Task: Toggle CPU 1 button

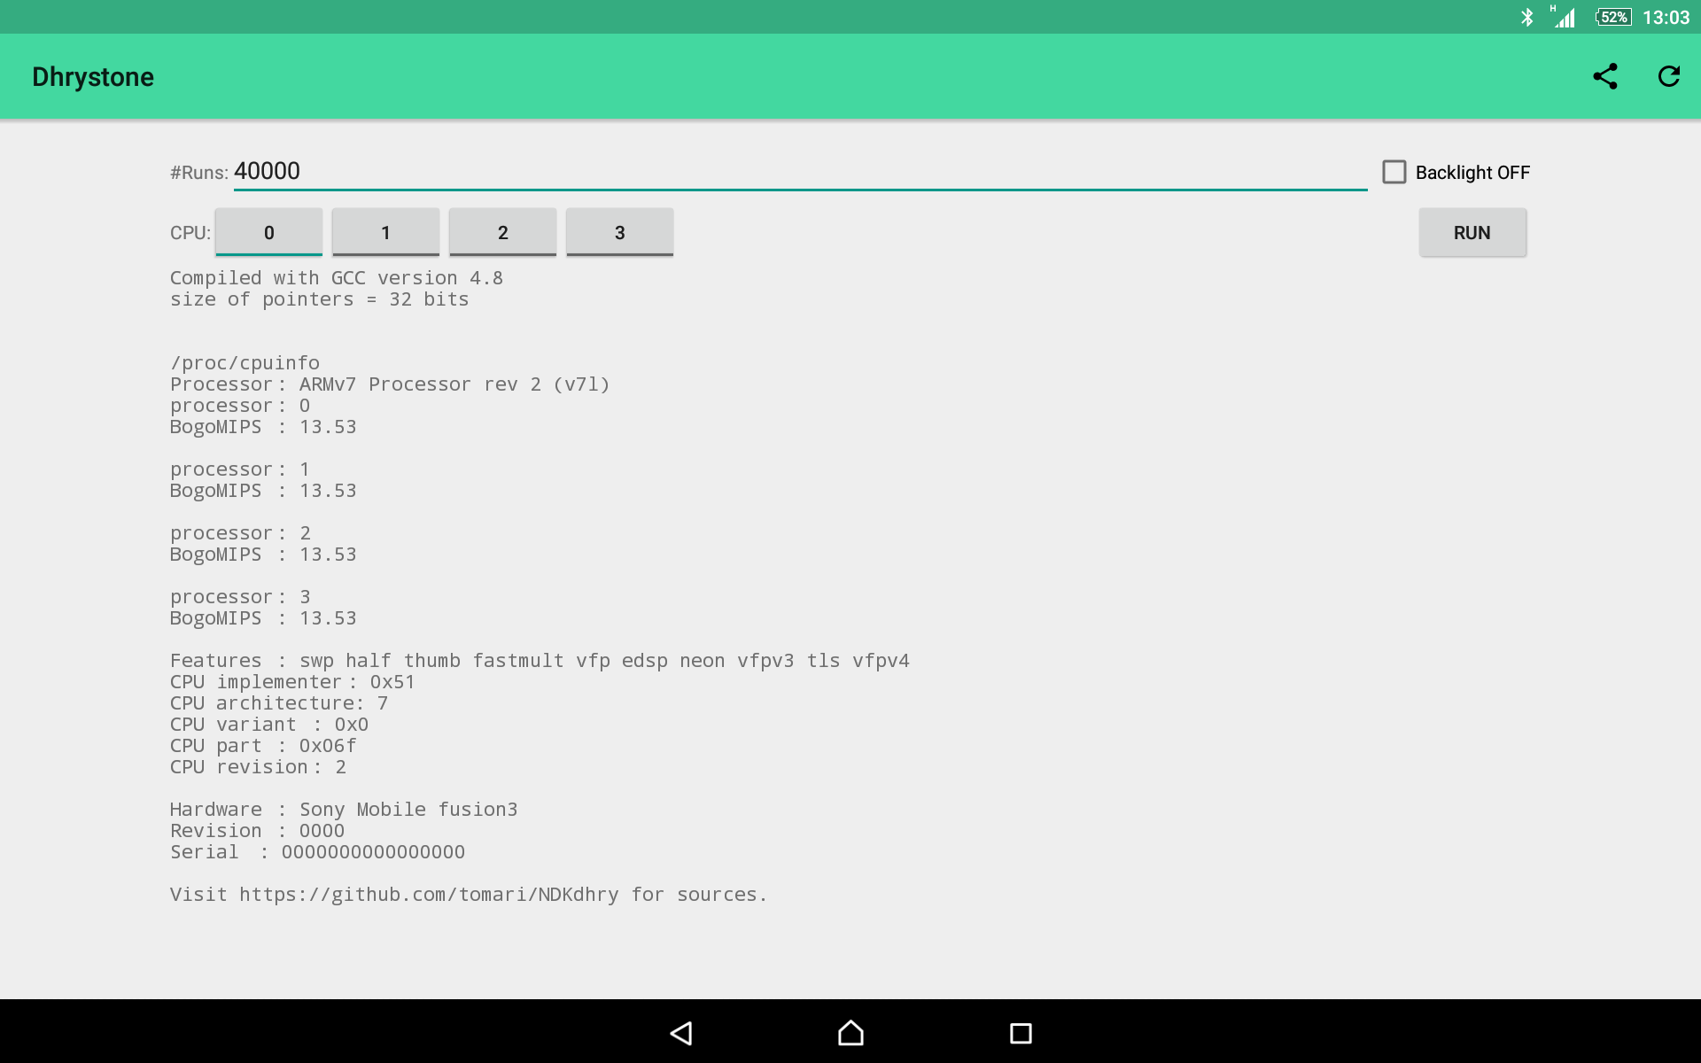Action: (x=385, y=232)
